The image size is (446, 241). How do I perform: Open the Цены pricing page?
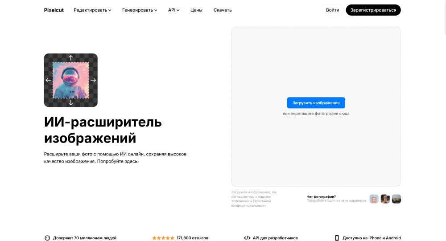[196, 10]
